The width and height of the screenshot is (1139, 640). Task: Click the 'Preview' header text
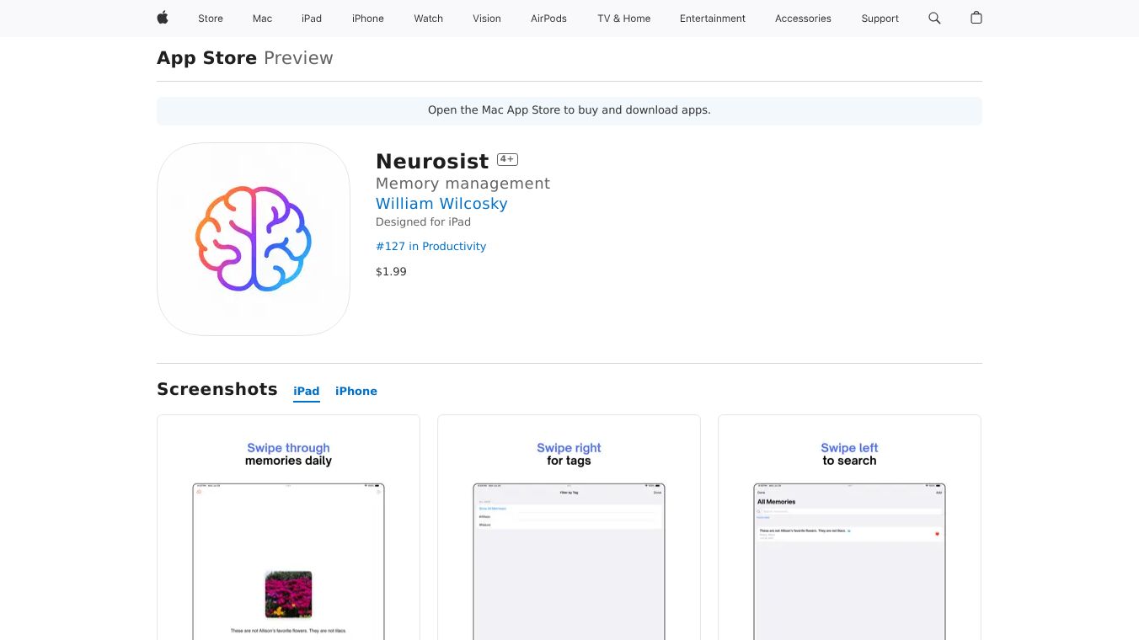pos(298,58)
